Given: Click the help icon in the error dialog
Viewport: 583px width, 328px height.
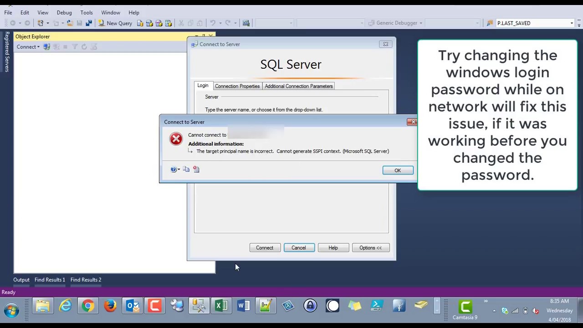Looking at the screenshot, I should (x=174, y=169).
